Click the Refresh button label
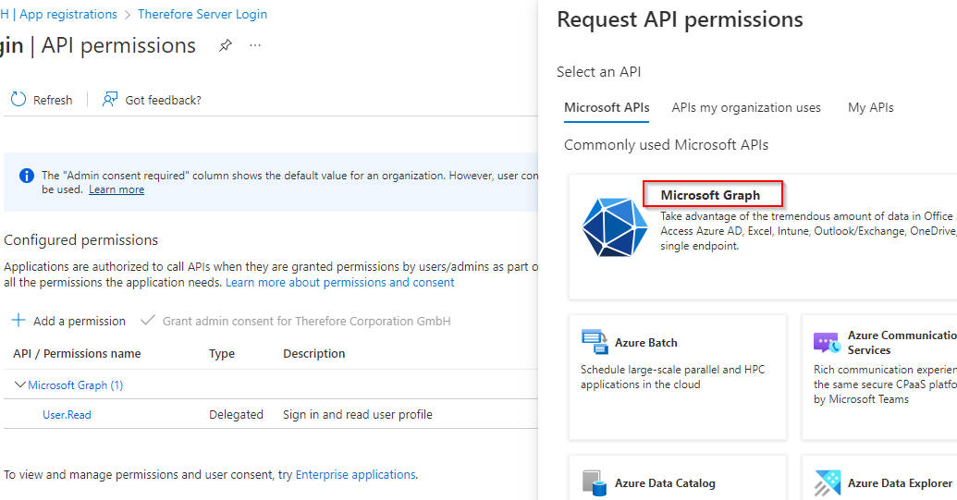 click(53, 100)
